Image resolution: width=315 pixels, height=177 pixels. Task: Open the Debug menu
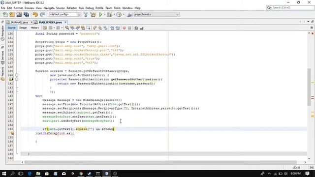90,8
